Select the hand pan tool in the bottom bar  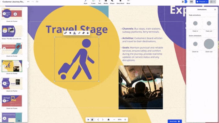coord(92,120)
